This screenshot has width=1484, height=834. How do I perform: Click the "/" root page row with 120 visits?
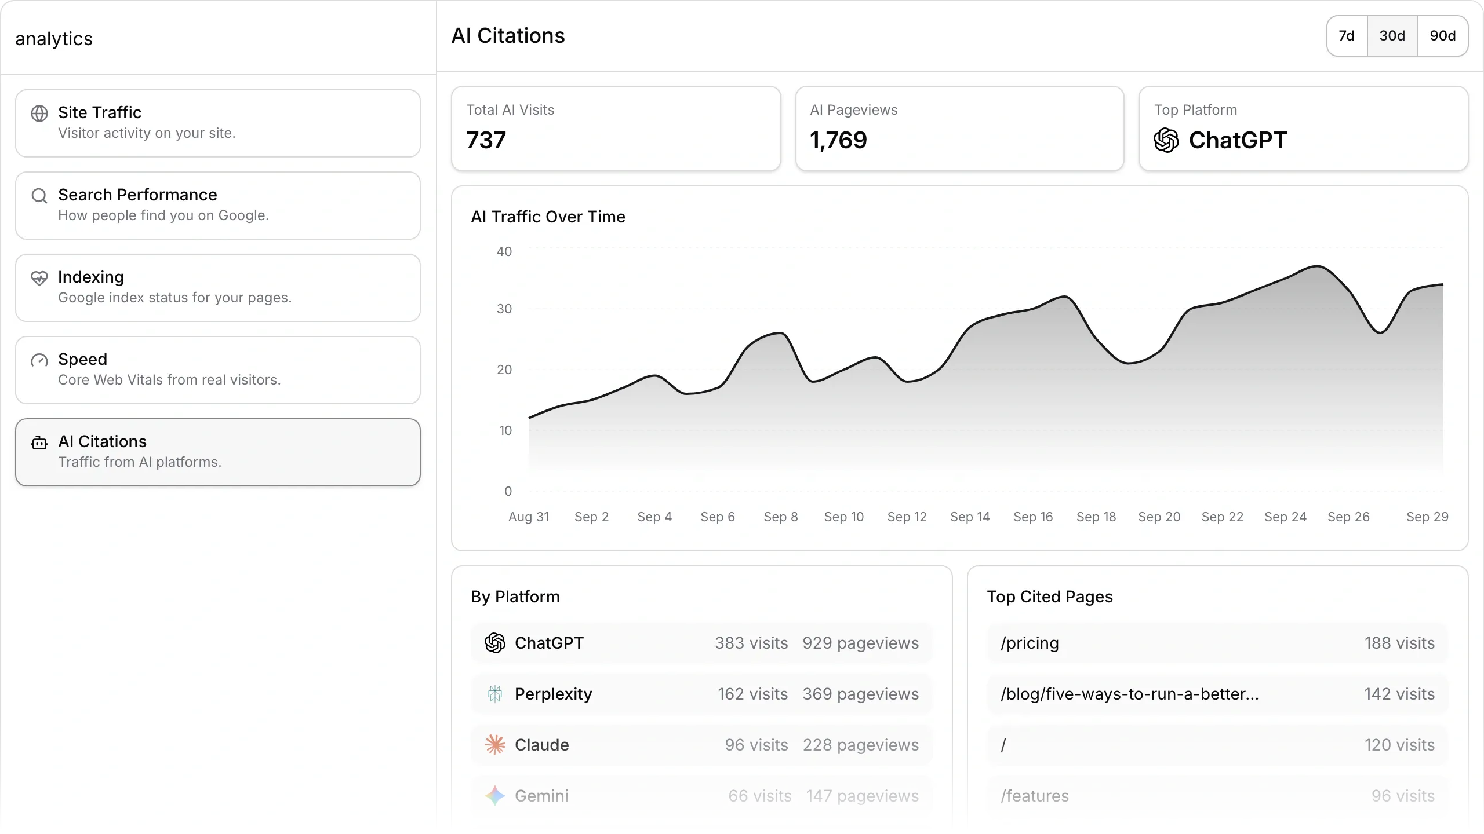pos(1218,745)
